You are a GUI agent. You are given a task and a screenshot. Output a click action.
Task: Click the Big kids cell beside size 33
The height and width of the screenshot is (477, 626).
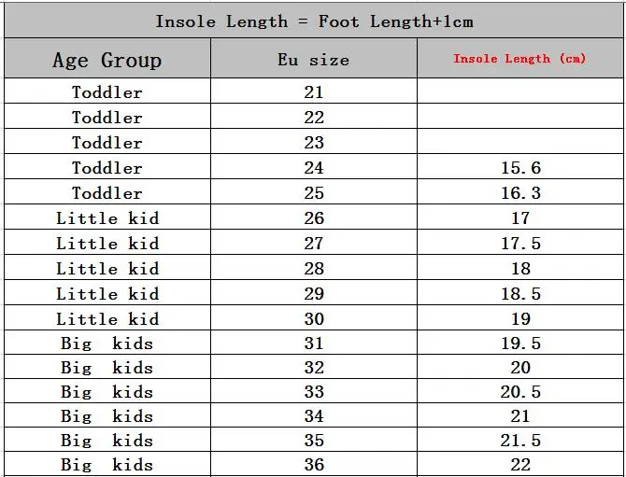click(107, 392)
